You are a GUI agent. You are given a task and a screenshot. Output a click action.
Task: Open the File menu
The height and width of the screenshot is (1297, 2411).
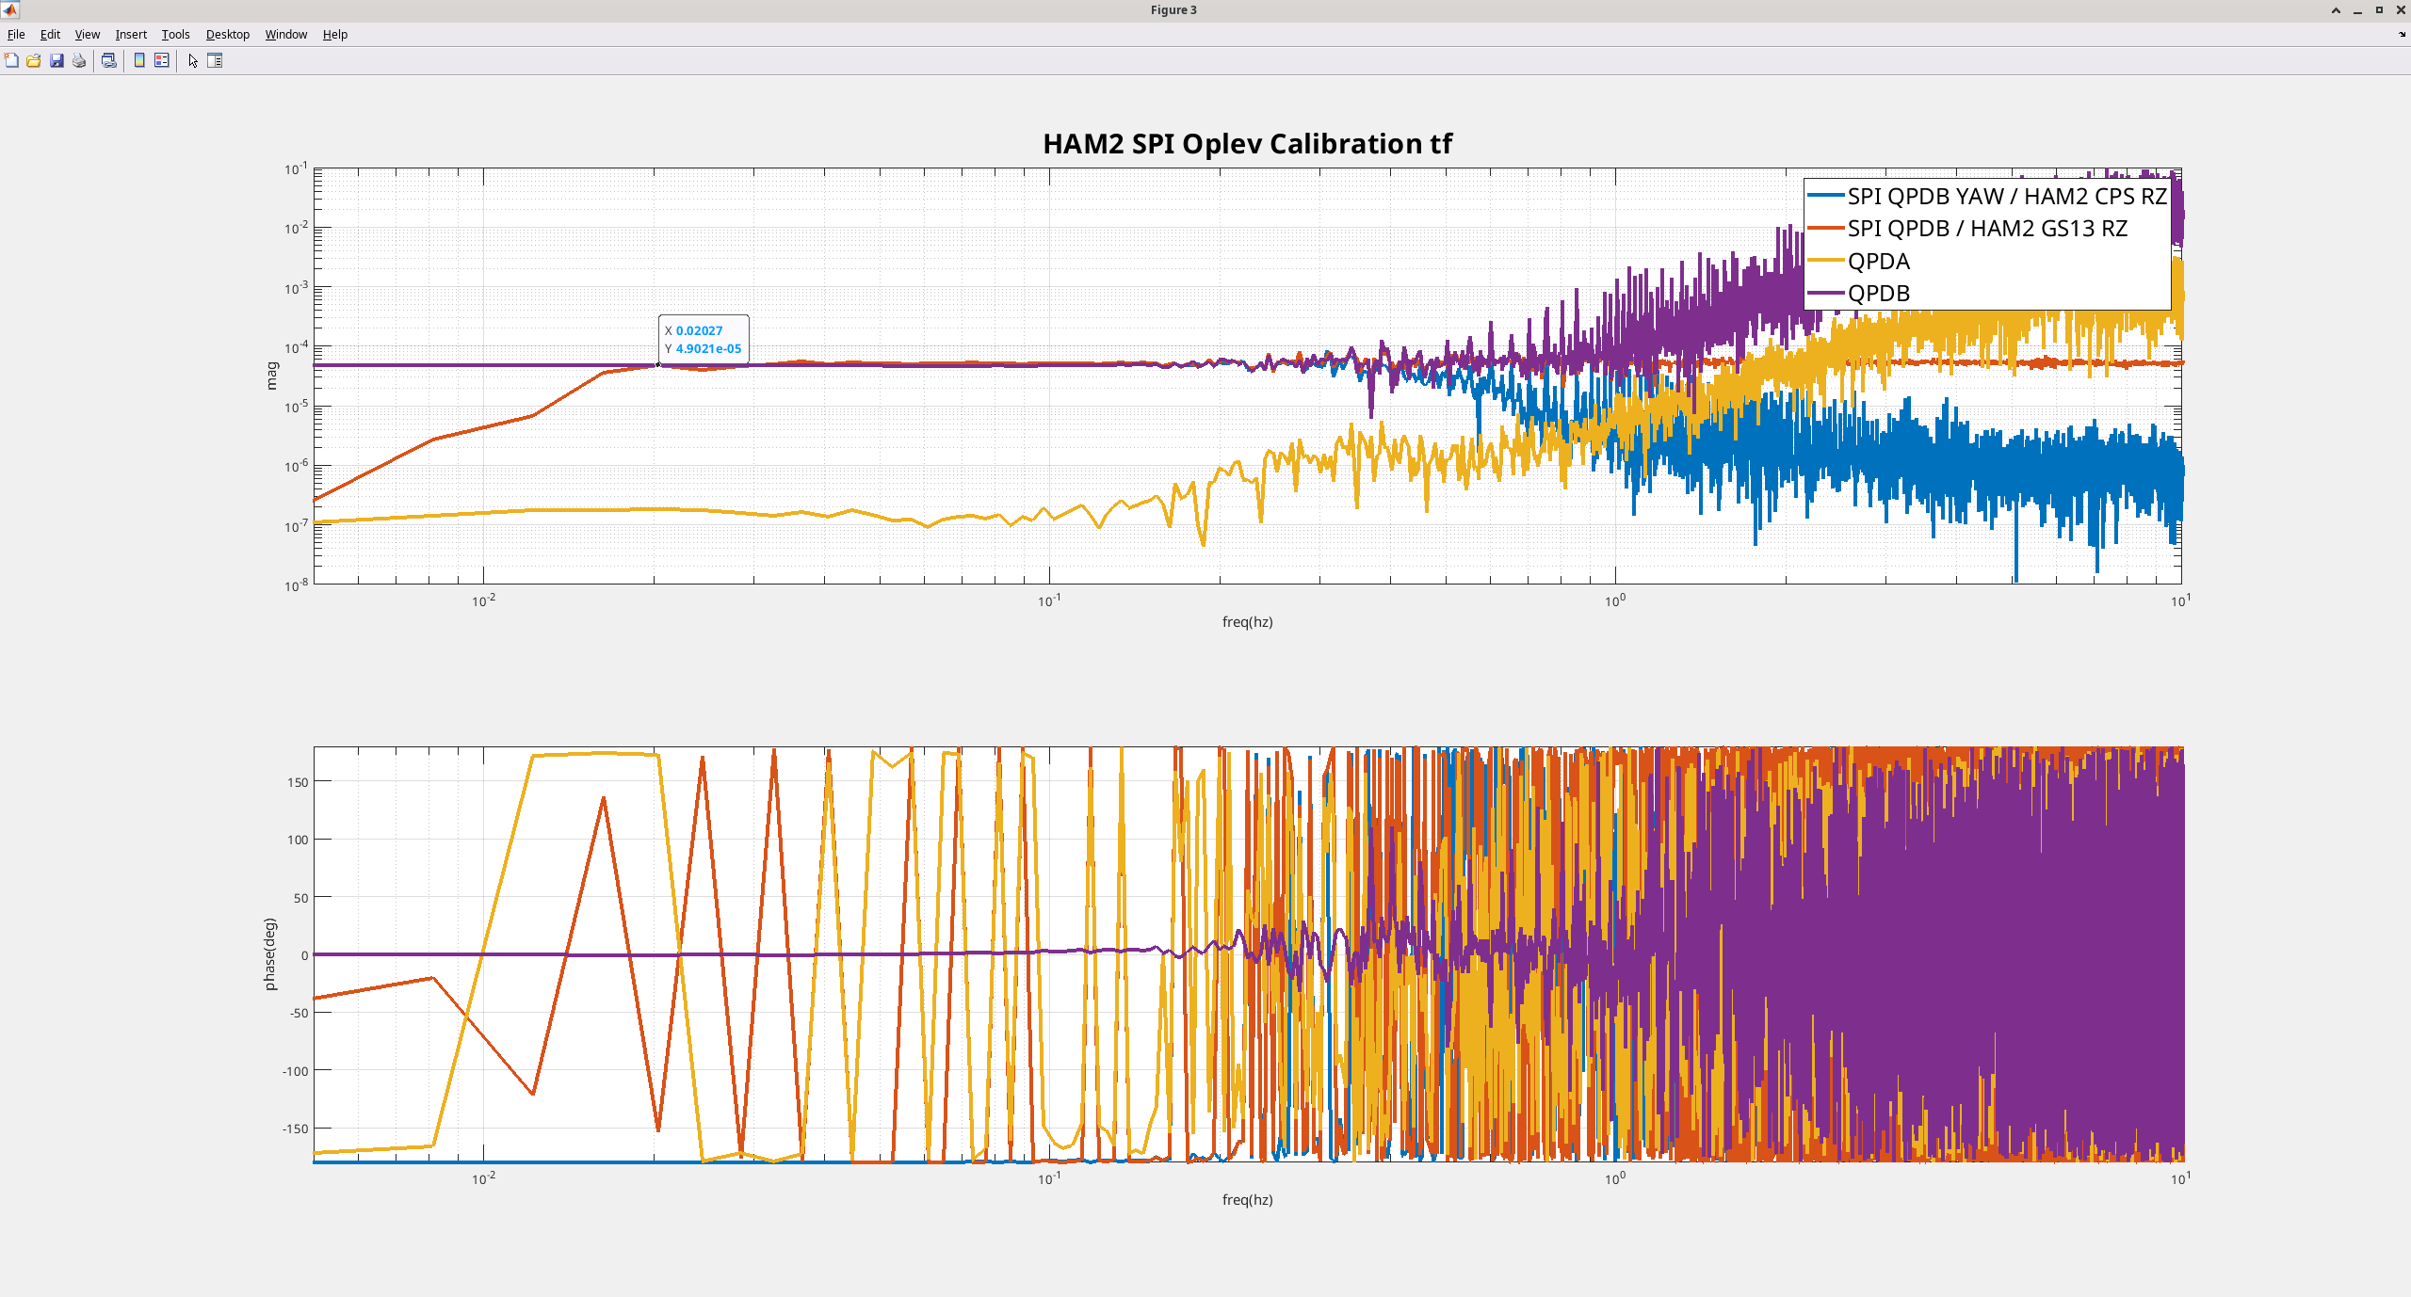click(x=16, y=34)
